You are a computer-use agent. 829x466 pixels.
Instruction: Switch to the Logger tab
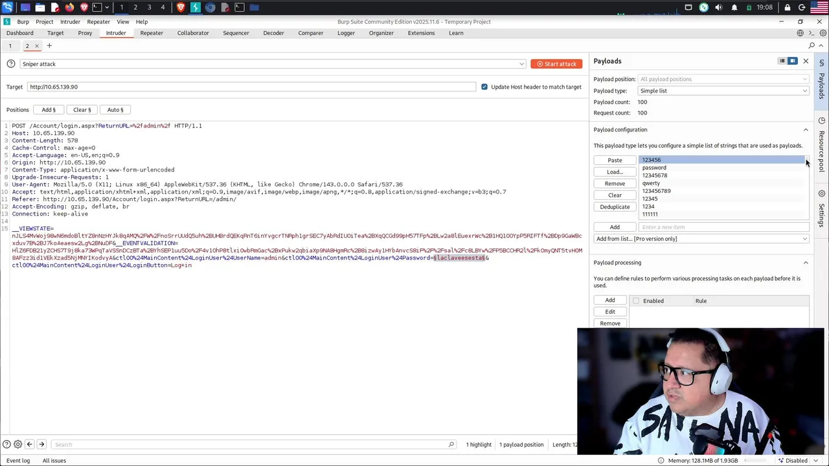[x=346, y=33]
